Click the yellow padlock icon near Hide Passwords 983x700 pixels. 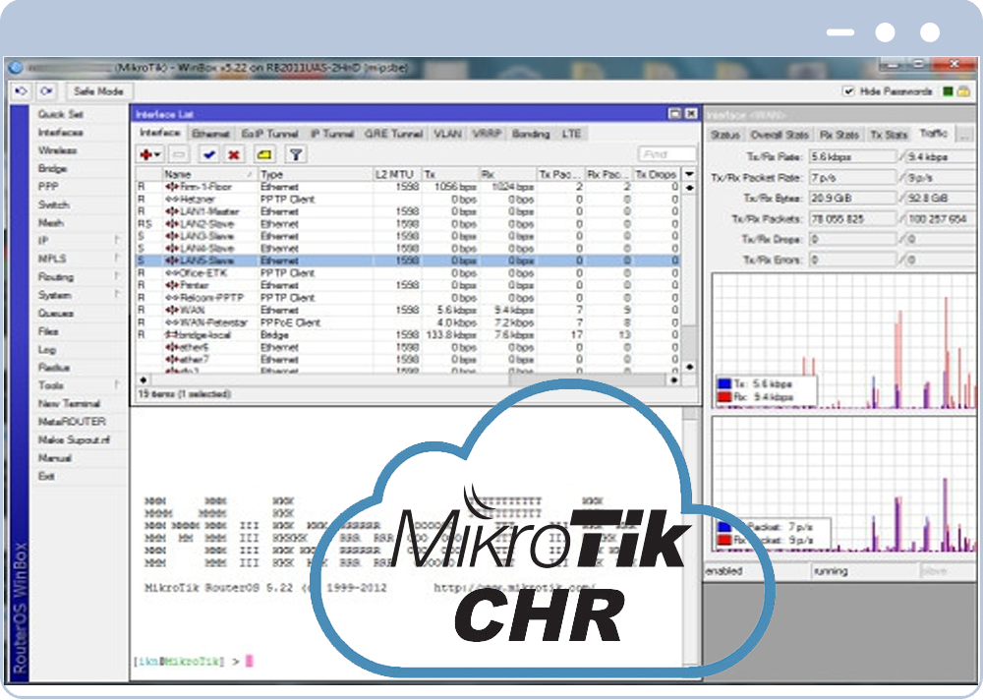click(x=964, y=91)
